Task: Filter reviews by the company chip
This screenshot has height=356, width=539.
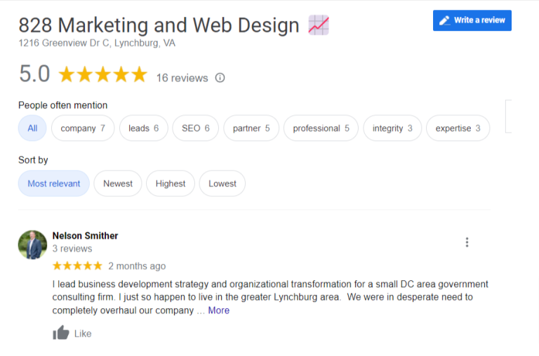Action: click(x=83, y=128)
